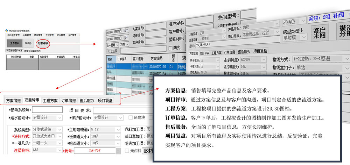
Task: Switch to the 工程方案 tab
Action: click(x=50, y=101)
